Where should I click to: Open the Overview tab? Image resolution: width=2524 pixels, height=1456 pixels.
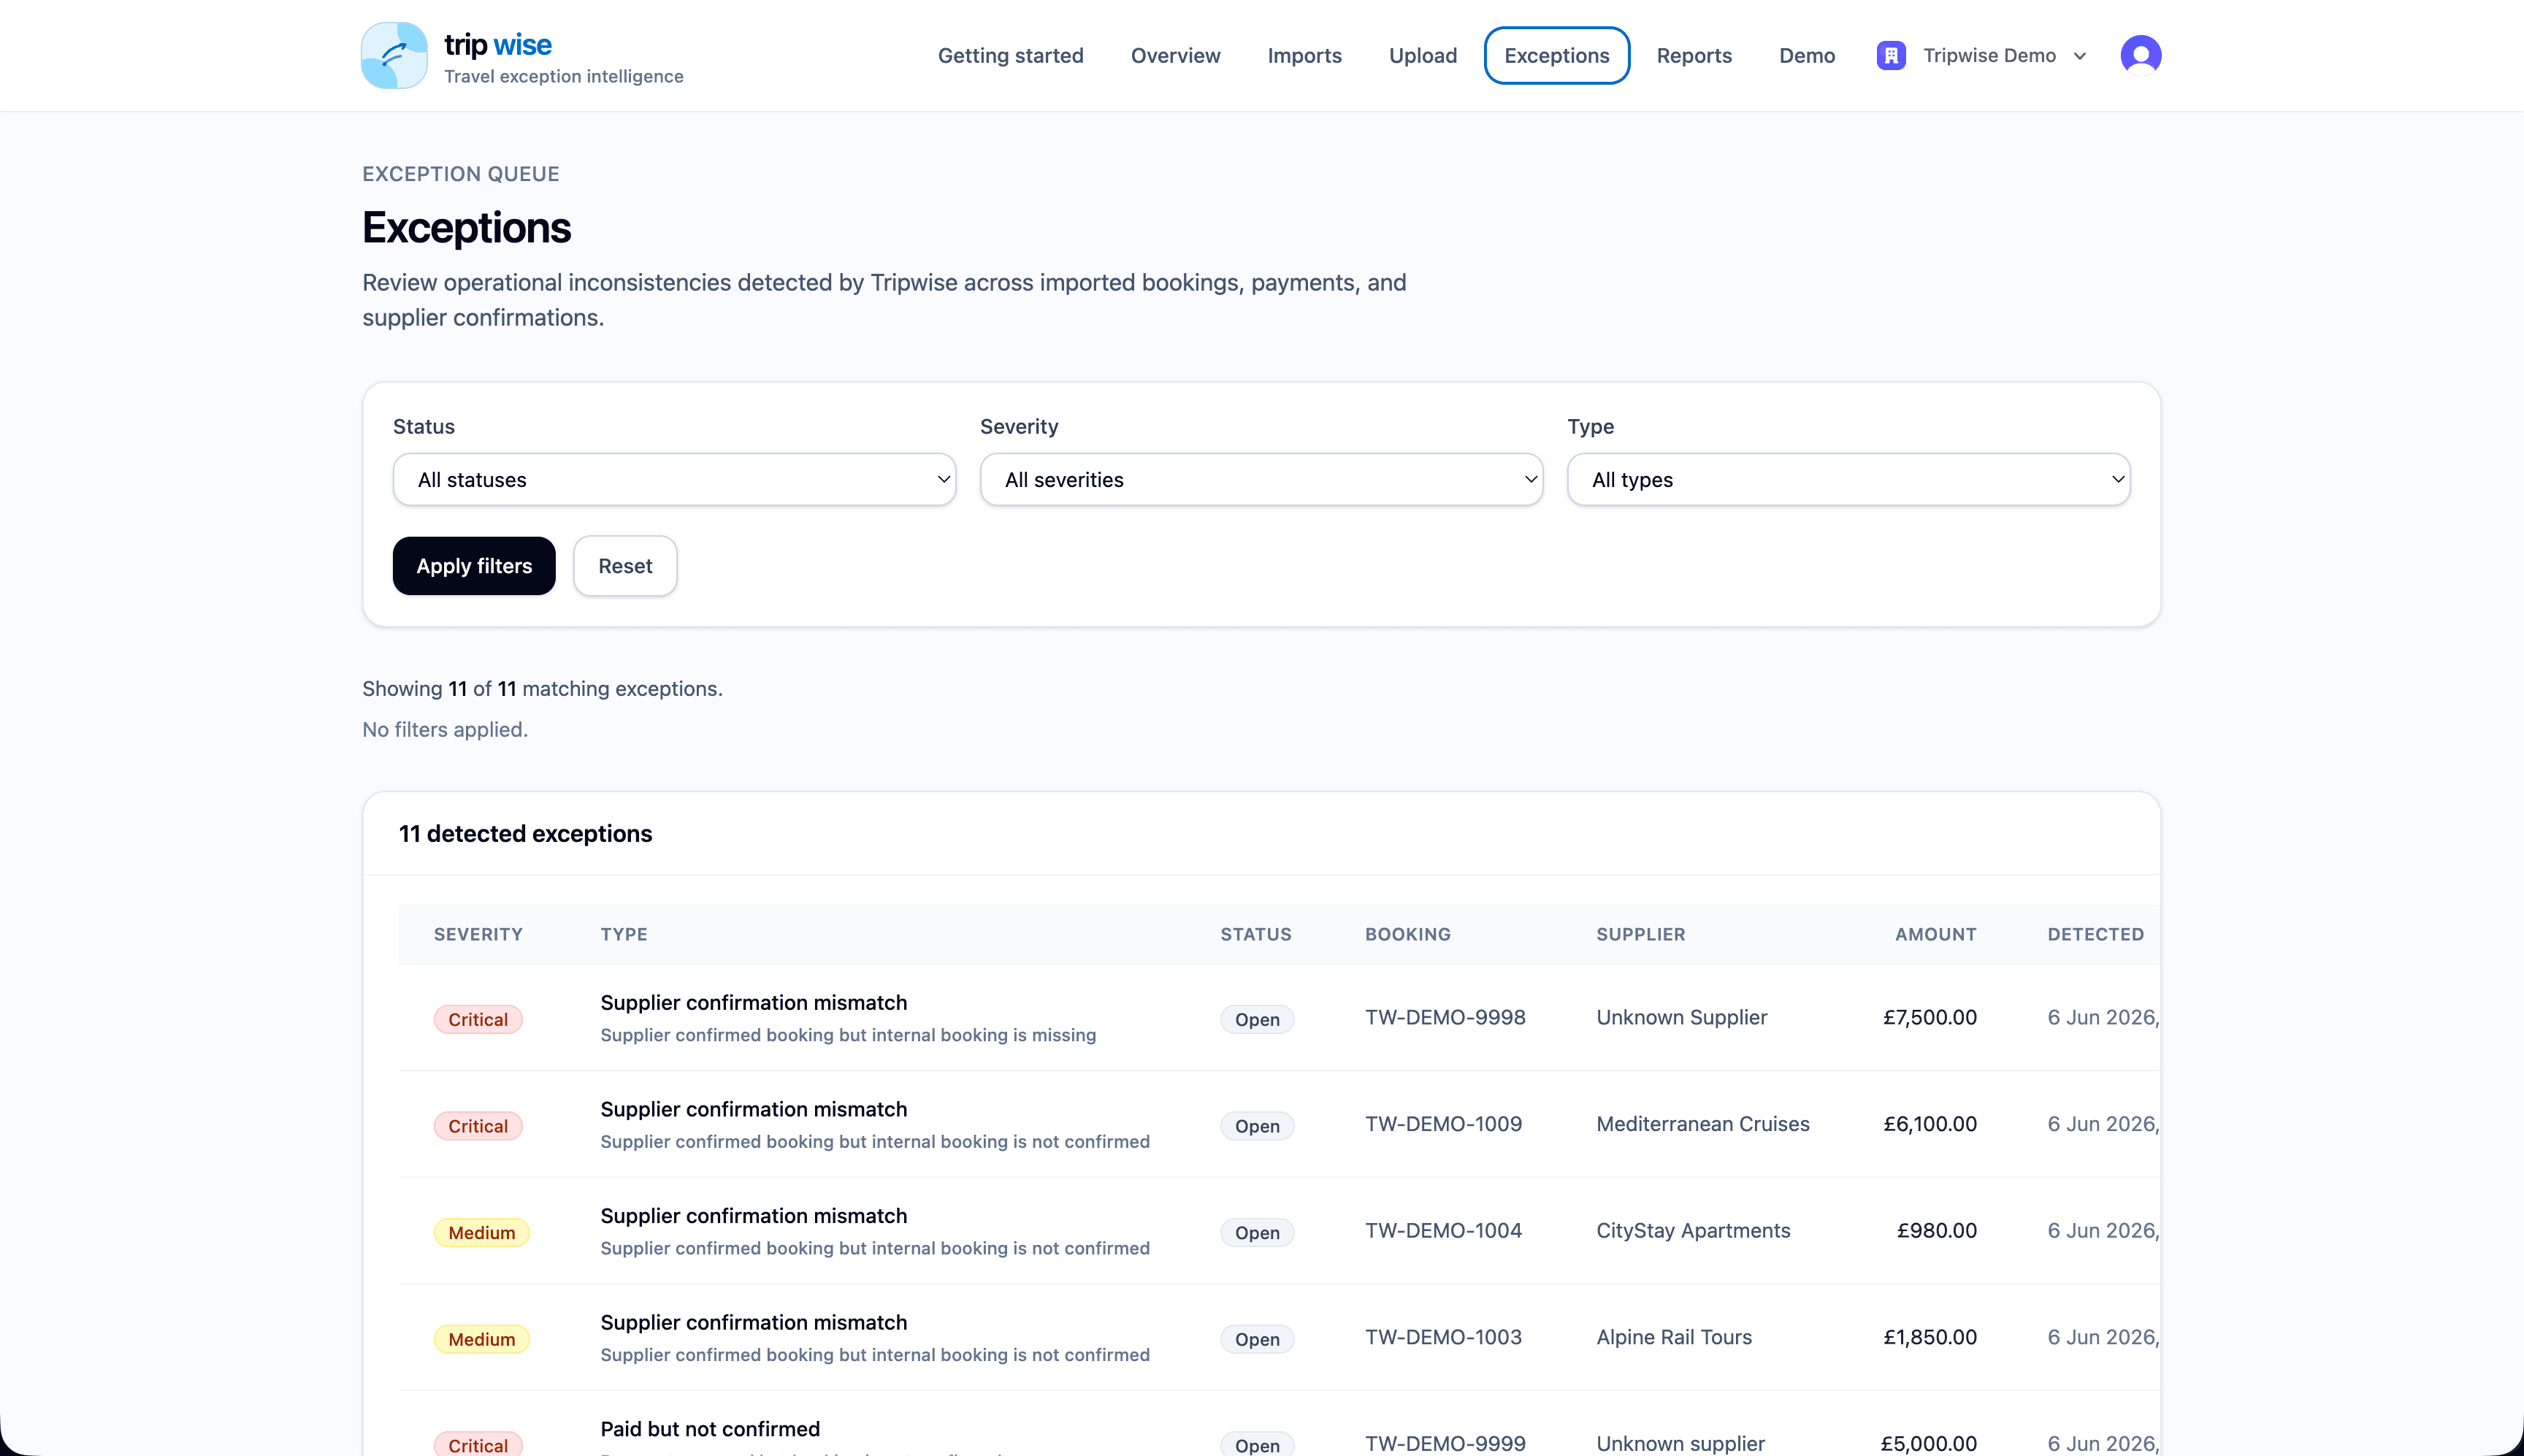point(1175,55)
